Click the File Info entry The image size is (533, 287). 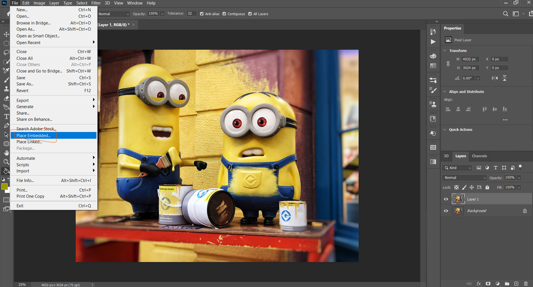coord(54,181)
